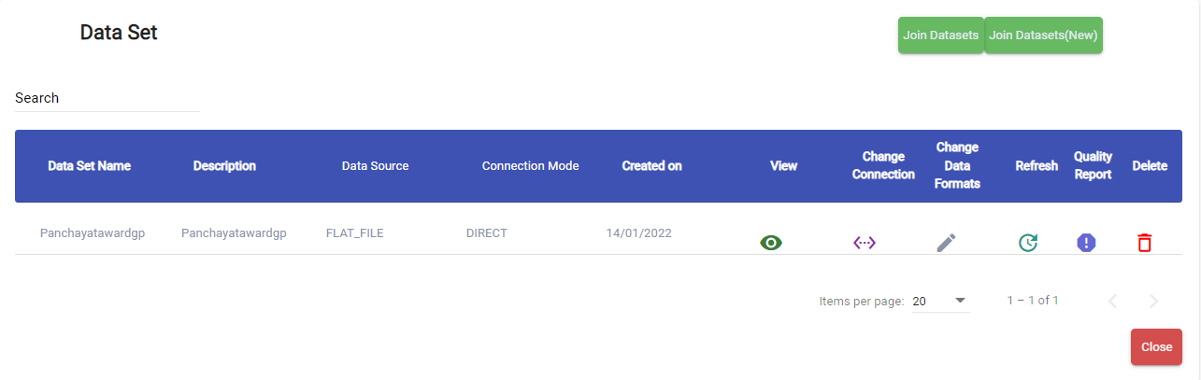Go to previous page arrow
The width and height of the screenshot is (1201, 380).
click(1112, 301)
